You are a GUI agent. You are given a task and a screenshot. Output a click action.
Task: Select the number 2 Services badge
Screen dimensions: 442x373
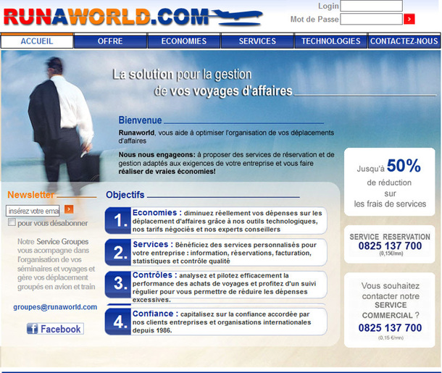[x=118, y=252]
